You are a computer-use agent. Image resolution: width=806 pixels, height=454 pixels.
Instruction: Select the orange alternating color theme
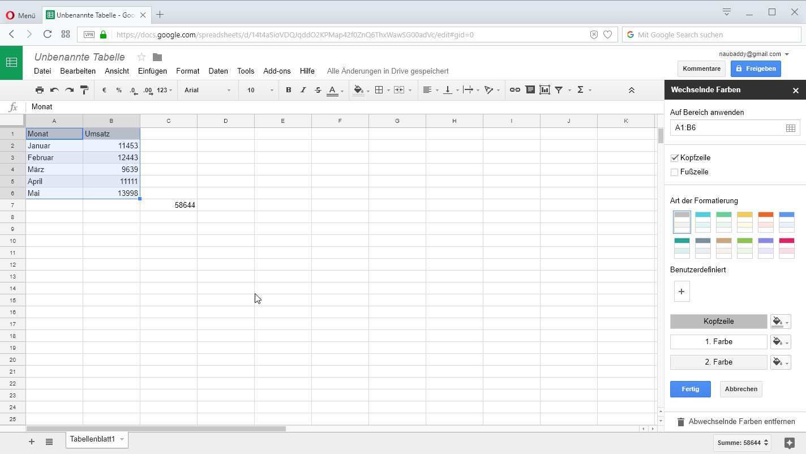(x=765, y=222)
